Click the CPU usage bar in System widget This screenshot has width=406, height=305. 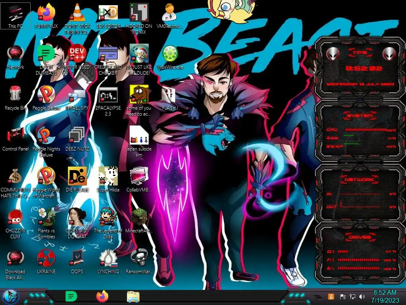coord(366,130)
